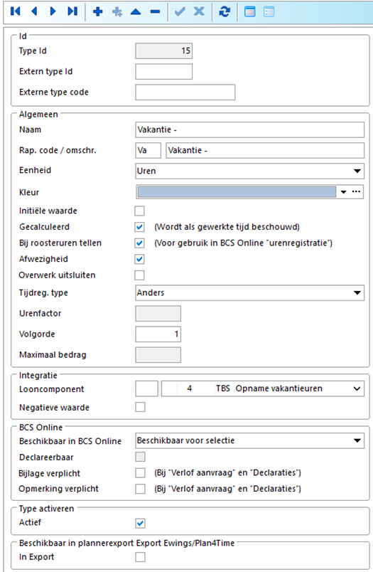
Task: Expand Tijdreg. type dropdown Anders
Action: coord(249,292)
